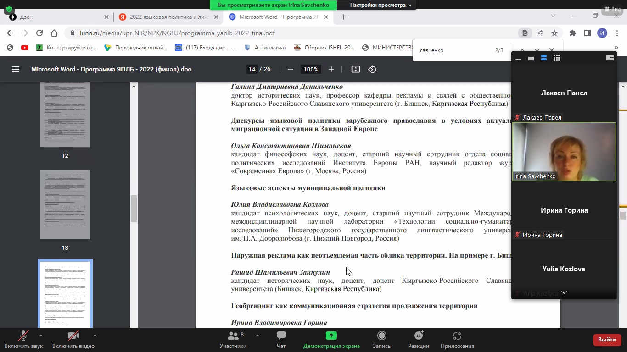Zoom in the PDF with plus icon

[x=331, y=69]
